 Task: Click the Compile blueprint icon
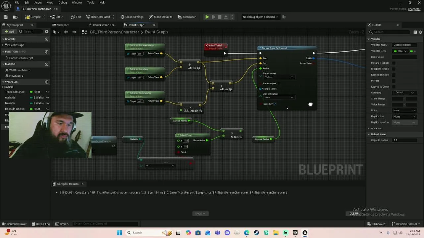[x=33, y=17]
